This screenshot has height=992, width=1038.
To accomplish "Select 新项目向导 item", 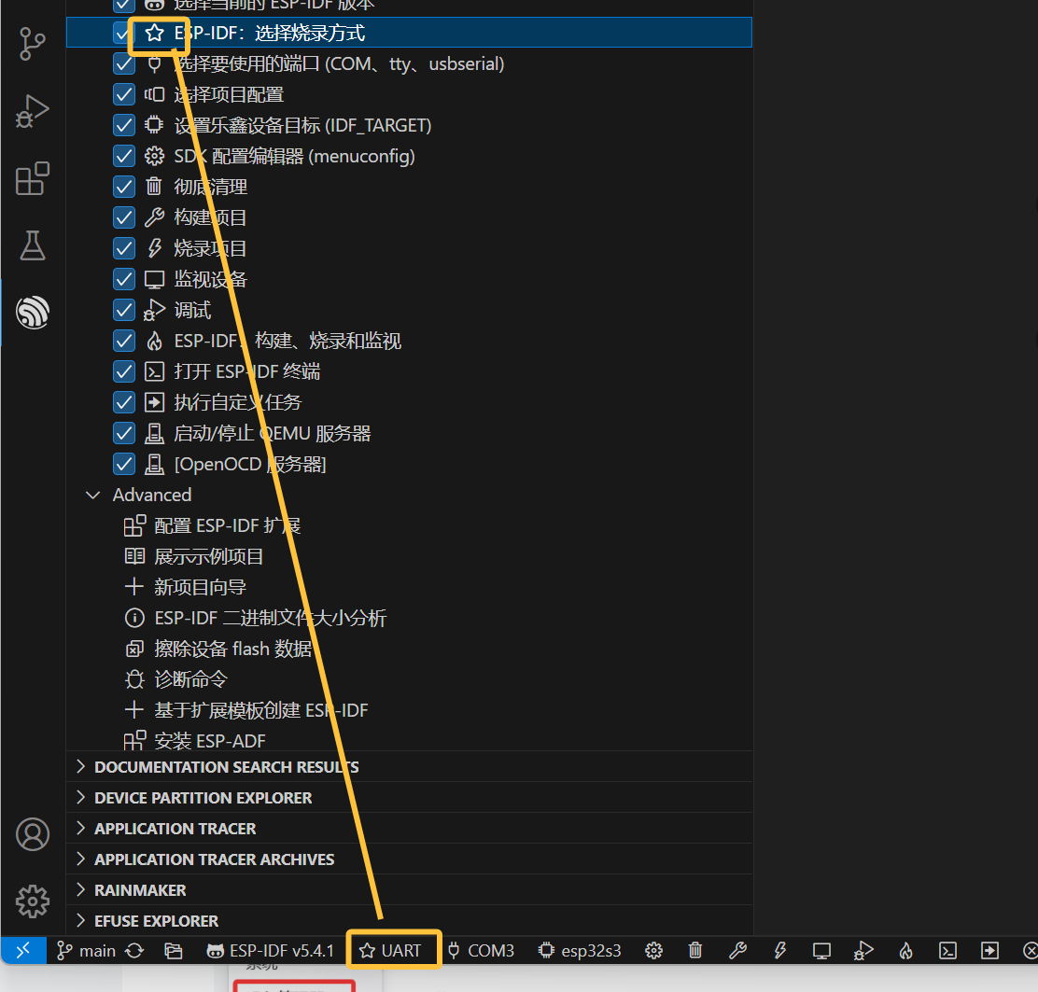I will tap(409, 587).
